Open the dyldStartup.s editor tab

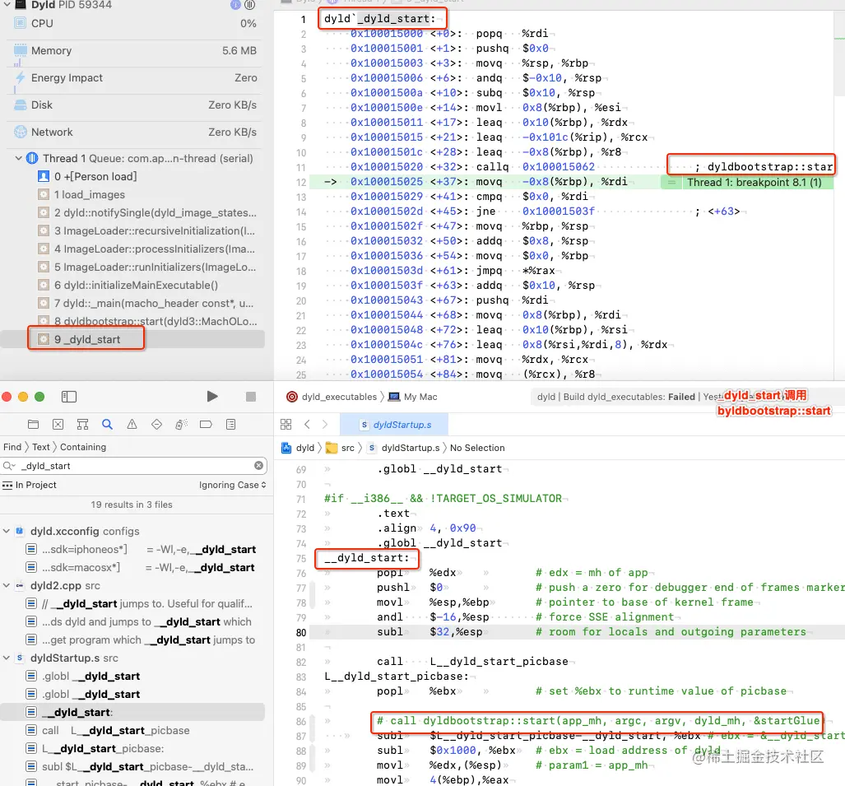[394, 425]
